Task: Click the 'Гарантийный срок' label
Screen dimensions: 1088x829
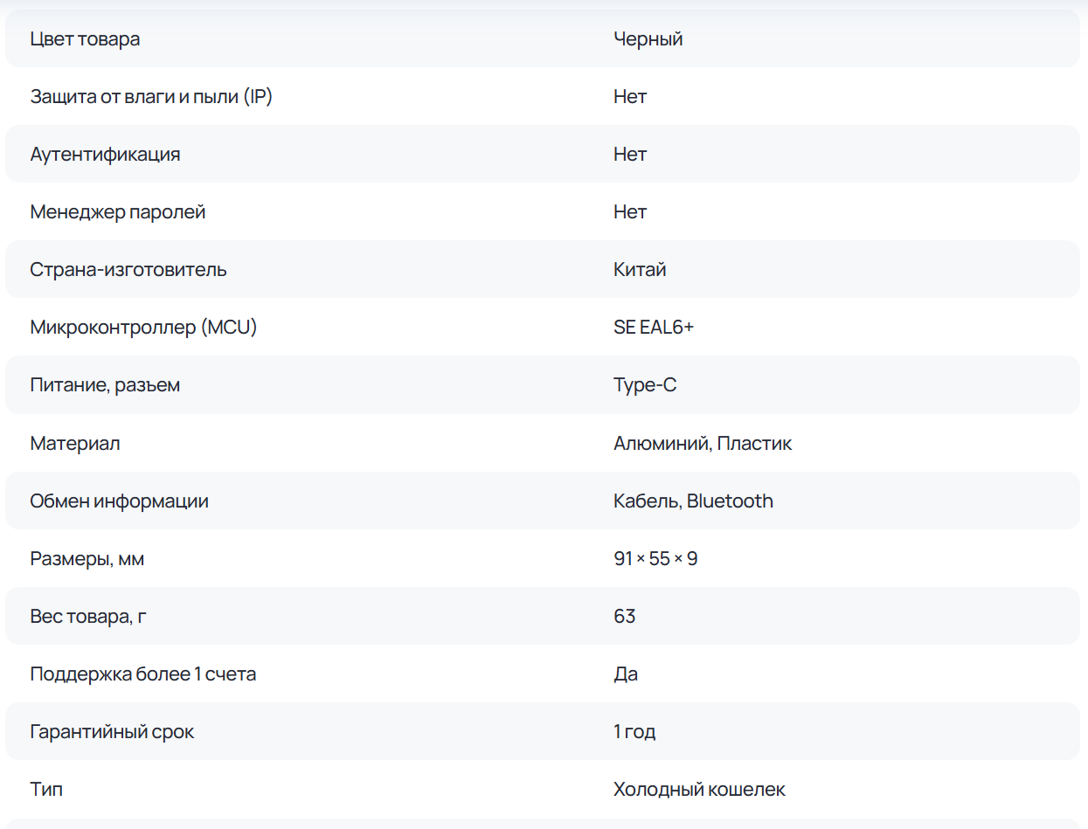Action: point(112,732)
